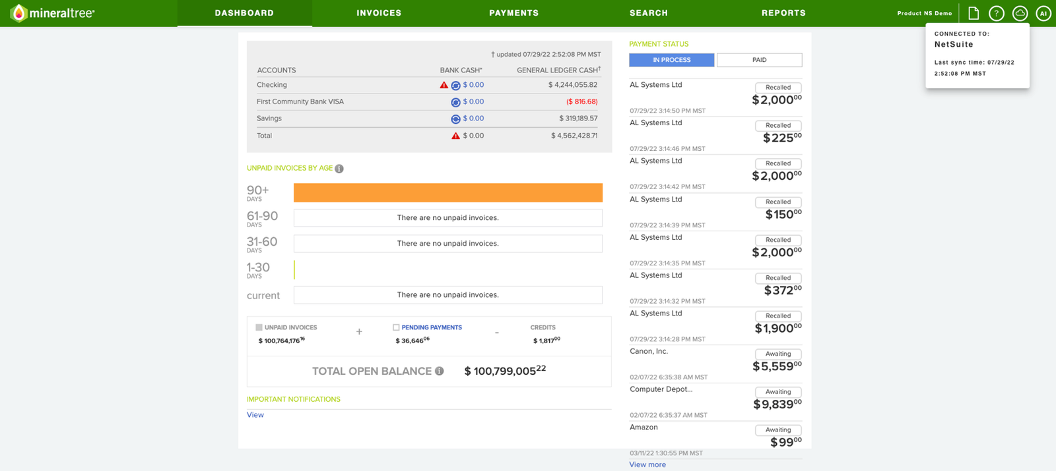Click the 61-90 days no unpaid invoices box
Image resolution: width=1056 pixels, height=471 pixels.
(x=448, y=218)
